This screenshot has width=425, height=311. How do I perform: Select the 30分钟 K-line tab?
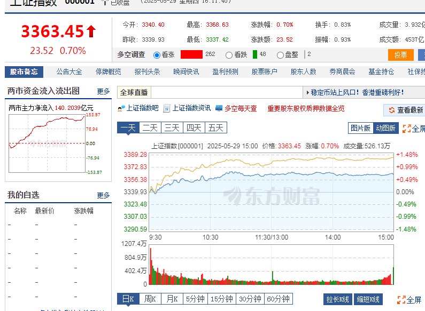coord(250,299)
